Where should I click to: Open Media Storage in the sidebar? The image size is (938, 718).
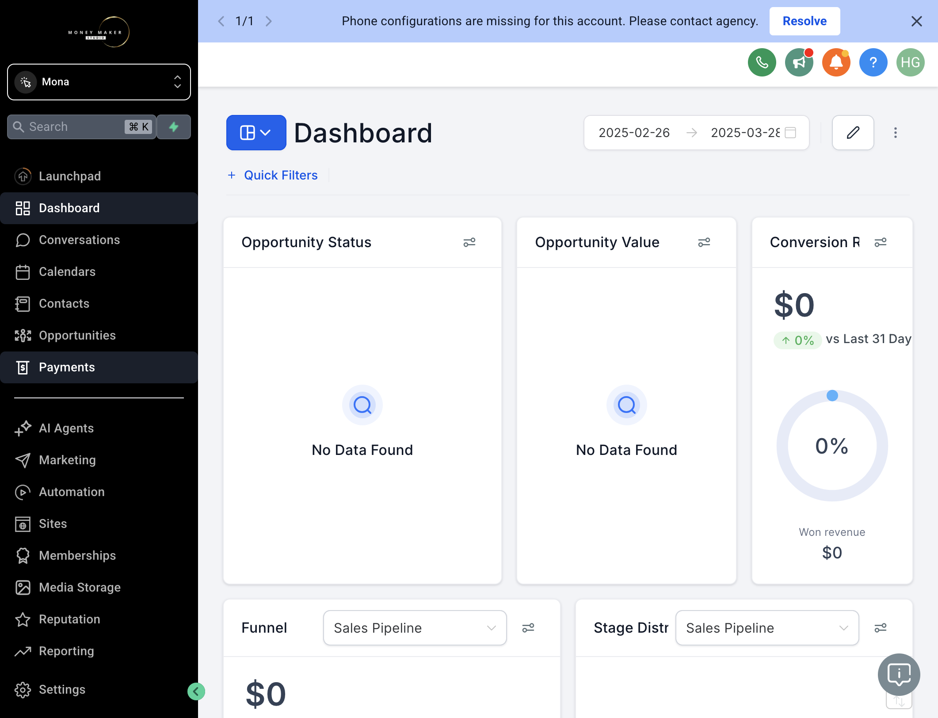point(99,587)
